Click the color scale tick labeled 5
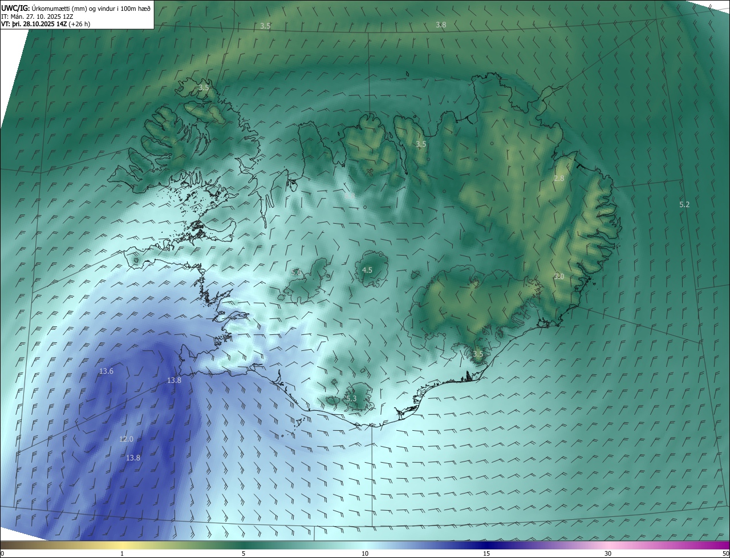The width and height of the screenshot is (730, 558). 244,553
